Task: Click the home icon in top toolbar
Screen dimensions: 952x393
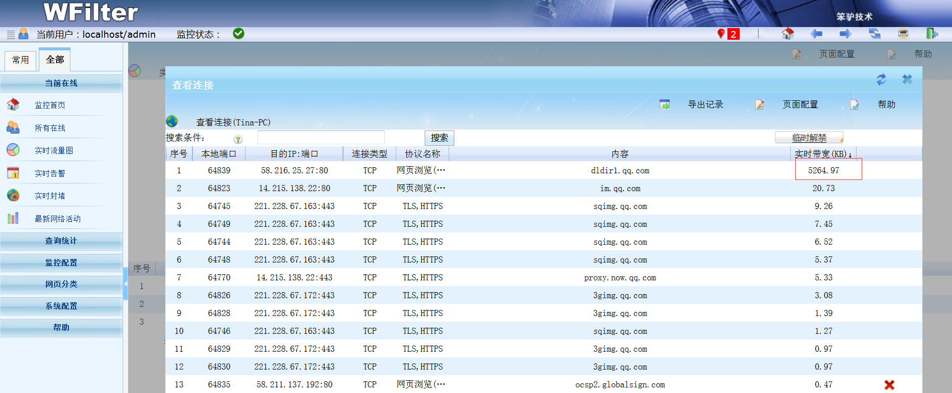Action: (788, 34)
